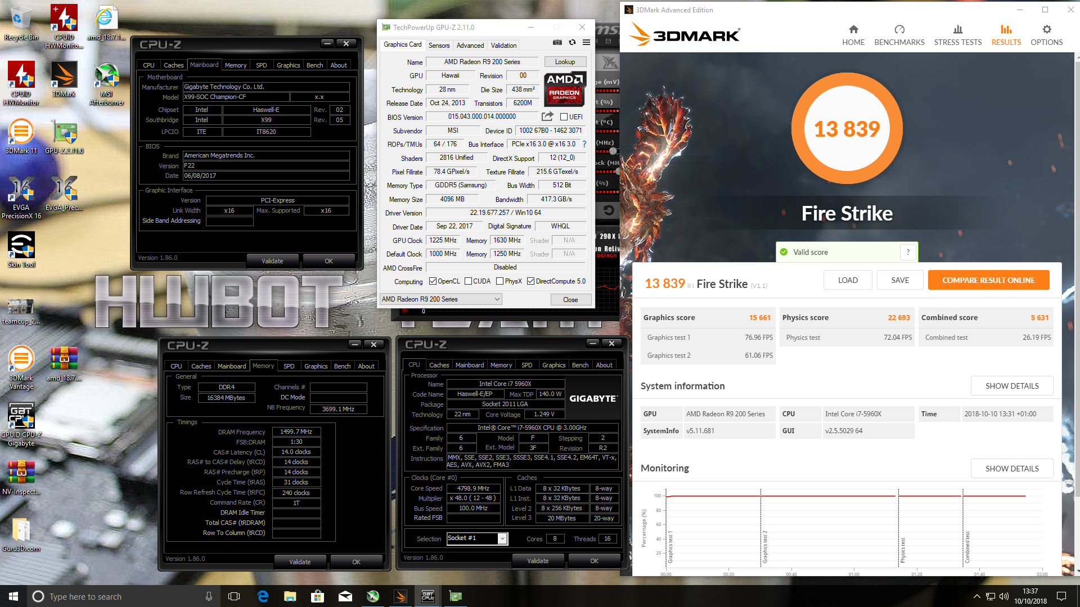Image resolution: width=1080 pixels, height=607 pixels.
Task: Toggle the OpenCL checkbox in GPU-Z
Action: coord(433,281)
